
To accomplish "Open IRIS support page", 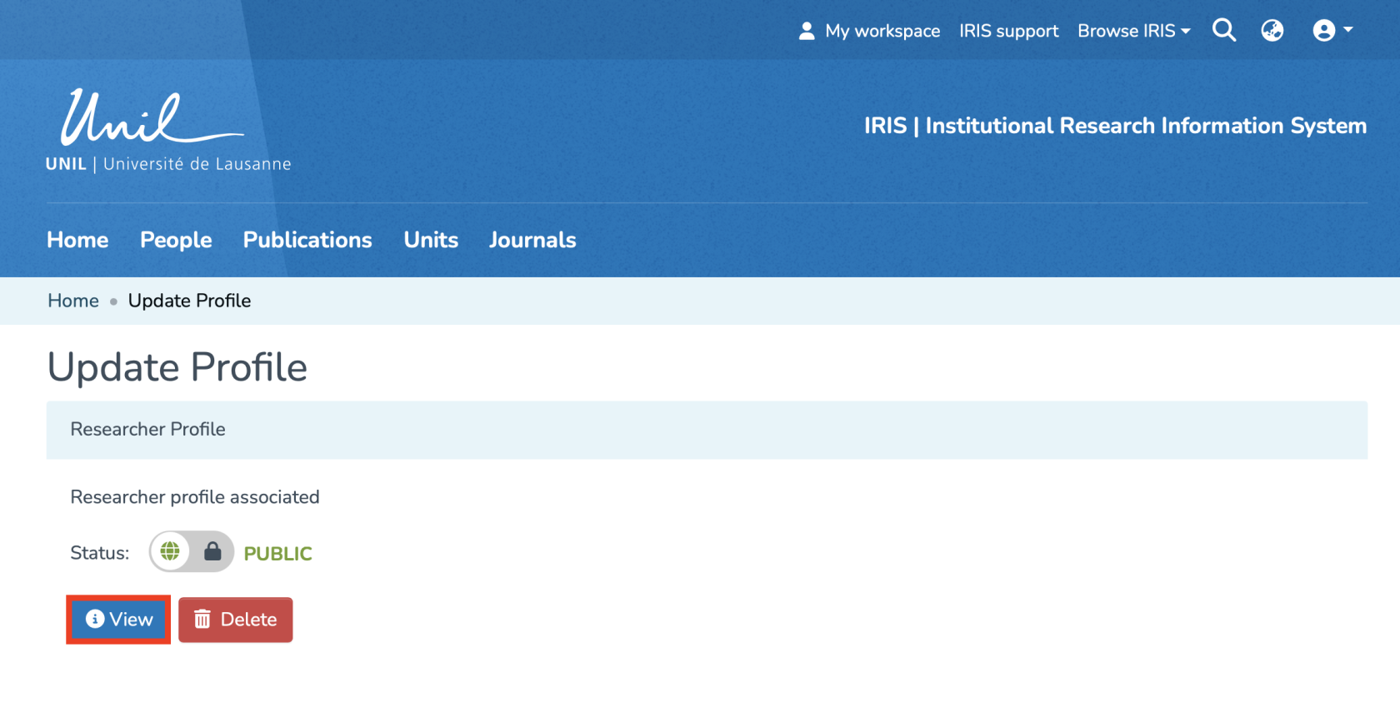I will pos(1008,31).
